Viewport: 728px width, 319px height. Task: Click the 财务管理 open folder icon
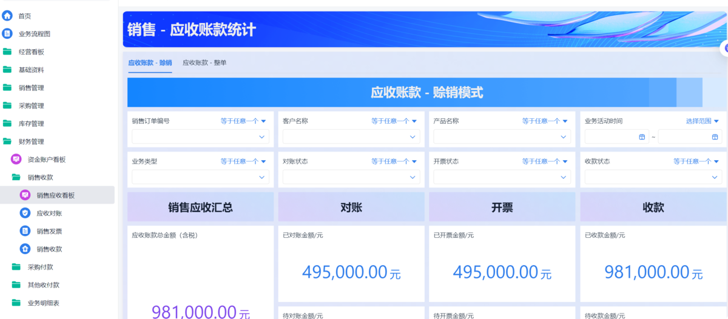[7, 141]
